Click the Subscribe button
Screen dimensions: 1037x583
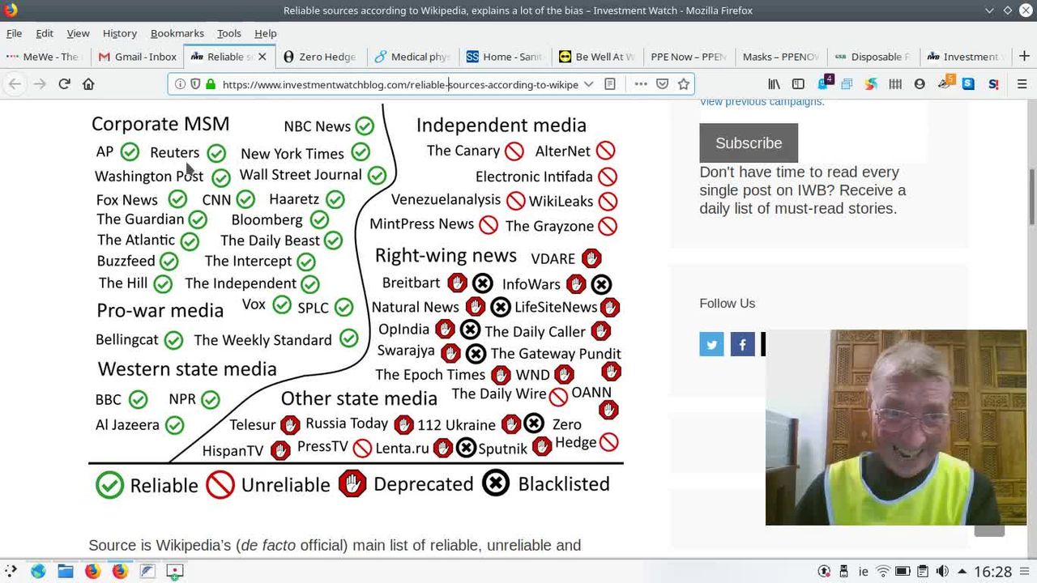coord(748,143)
